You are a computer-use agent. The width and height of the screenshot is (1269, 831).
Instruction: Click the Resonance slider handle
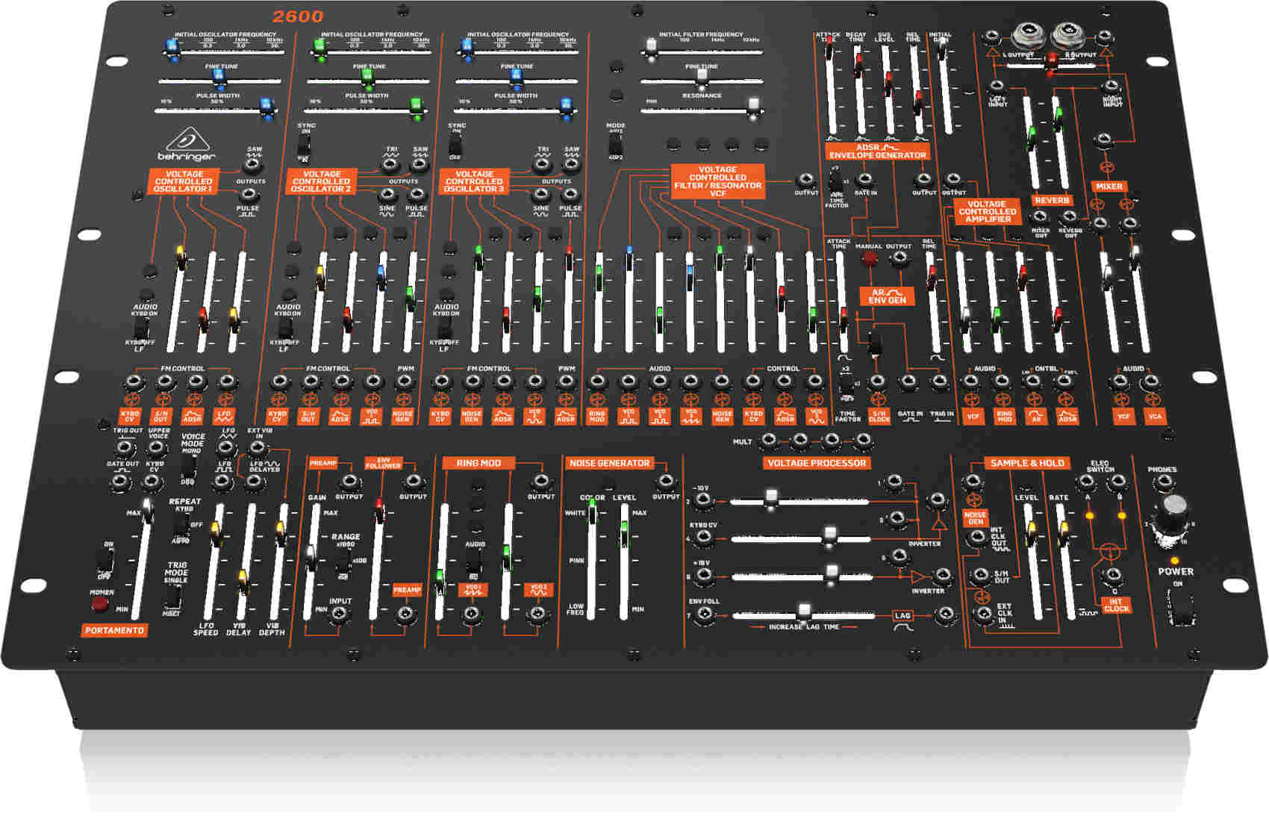coord(753,106)
